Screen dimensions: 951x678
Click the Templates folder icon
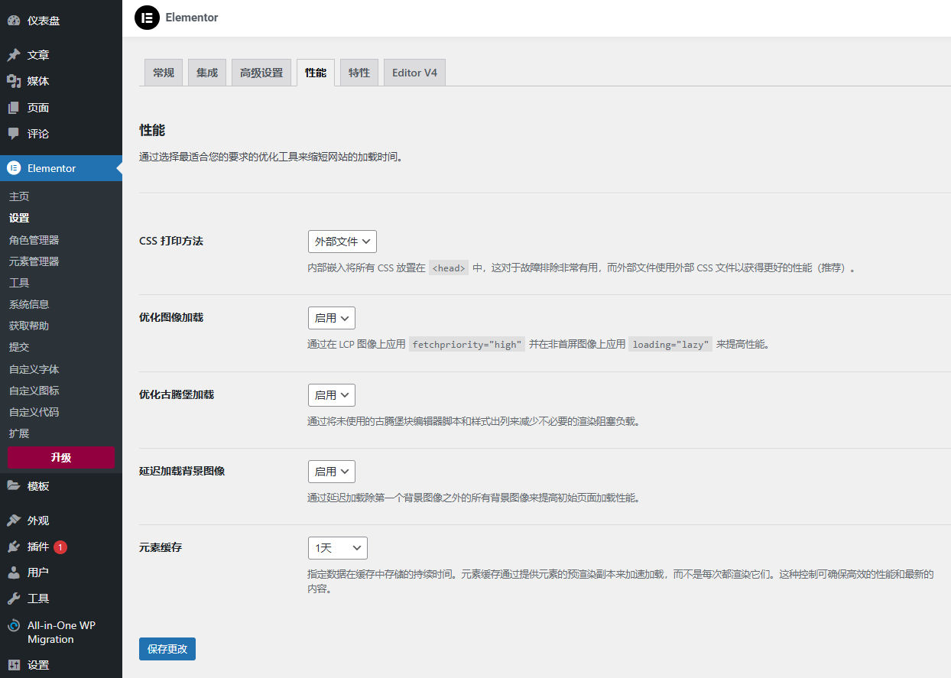pos(14,486)
